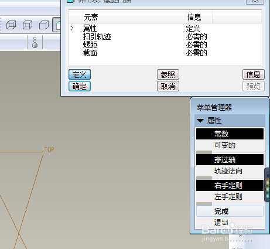Click the 信息 button
Viewport: 270px width, 249px height.
click(x=254, y=74)
